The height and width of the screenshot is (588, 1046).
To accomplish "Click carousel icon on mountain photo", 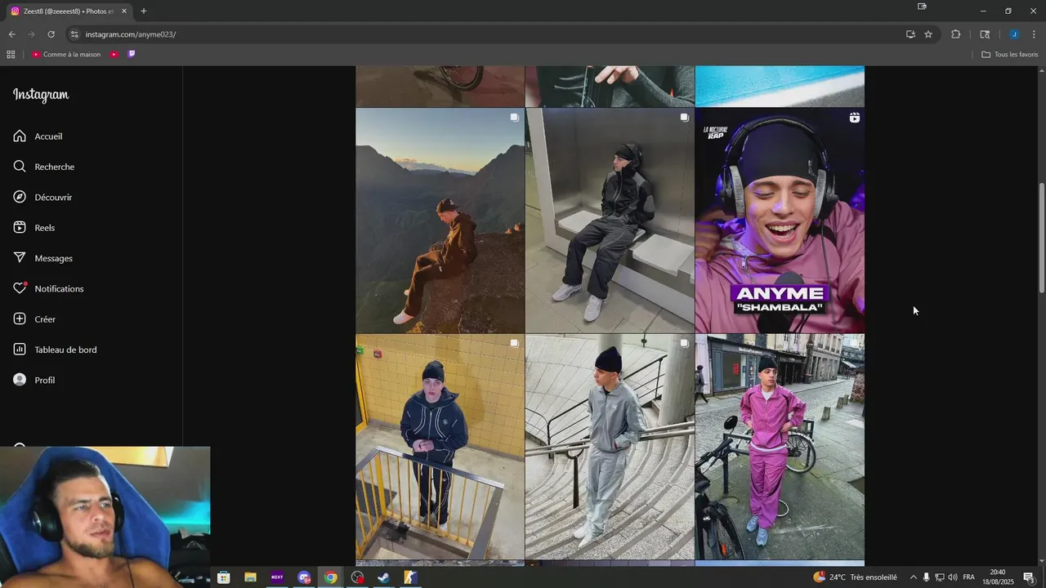I will [514, 118].
